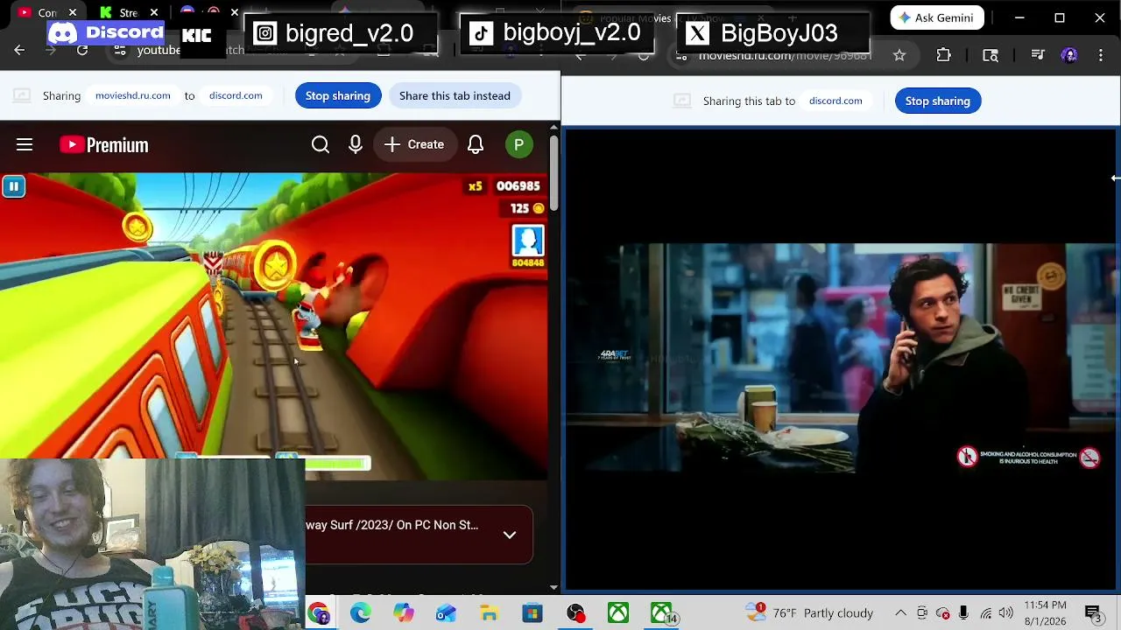Open the Wi-Fi network tray icon
Screen dimensions: 1121x630
(986, 613)
